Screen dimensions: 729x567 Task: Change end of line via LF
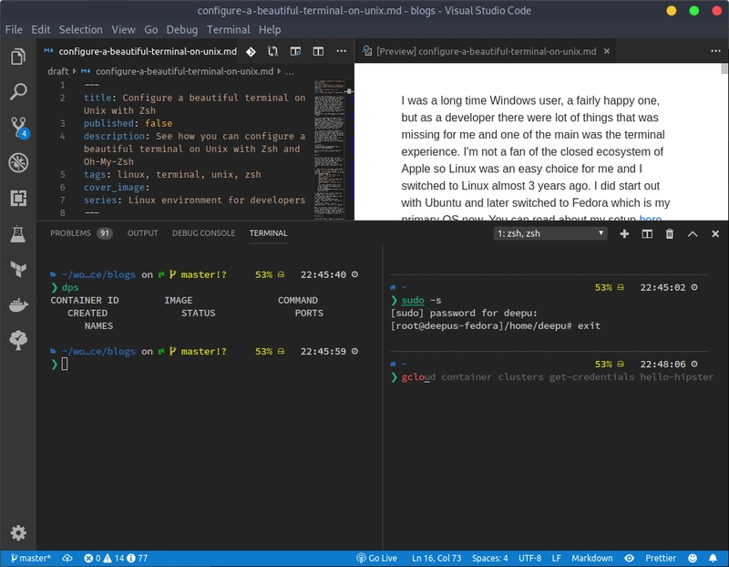(556, 558)
